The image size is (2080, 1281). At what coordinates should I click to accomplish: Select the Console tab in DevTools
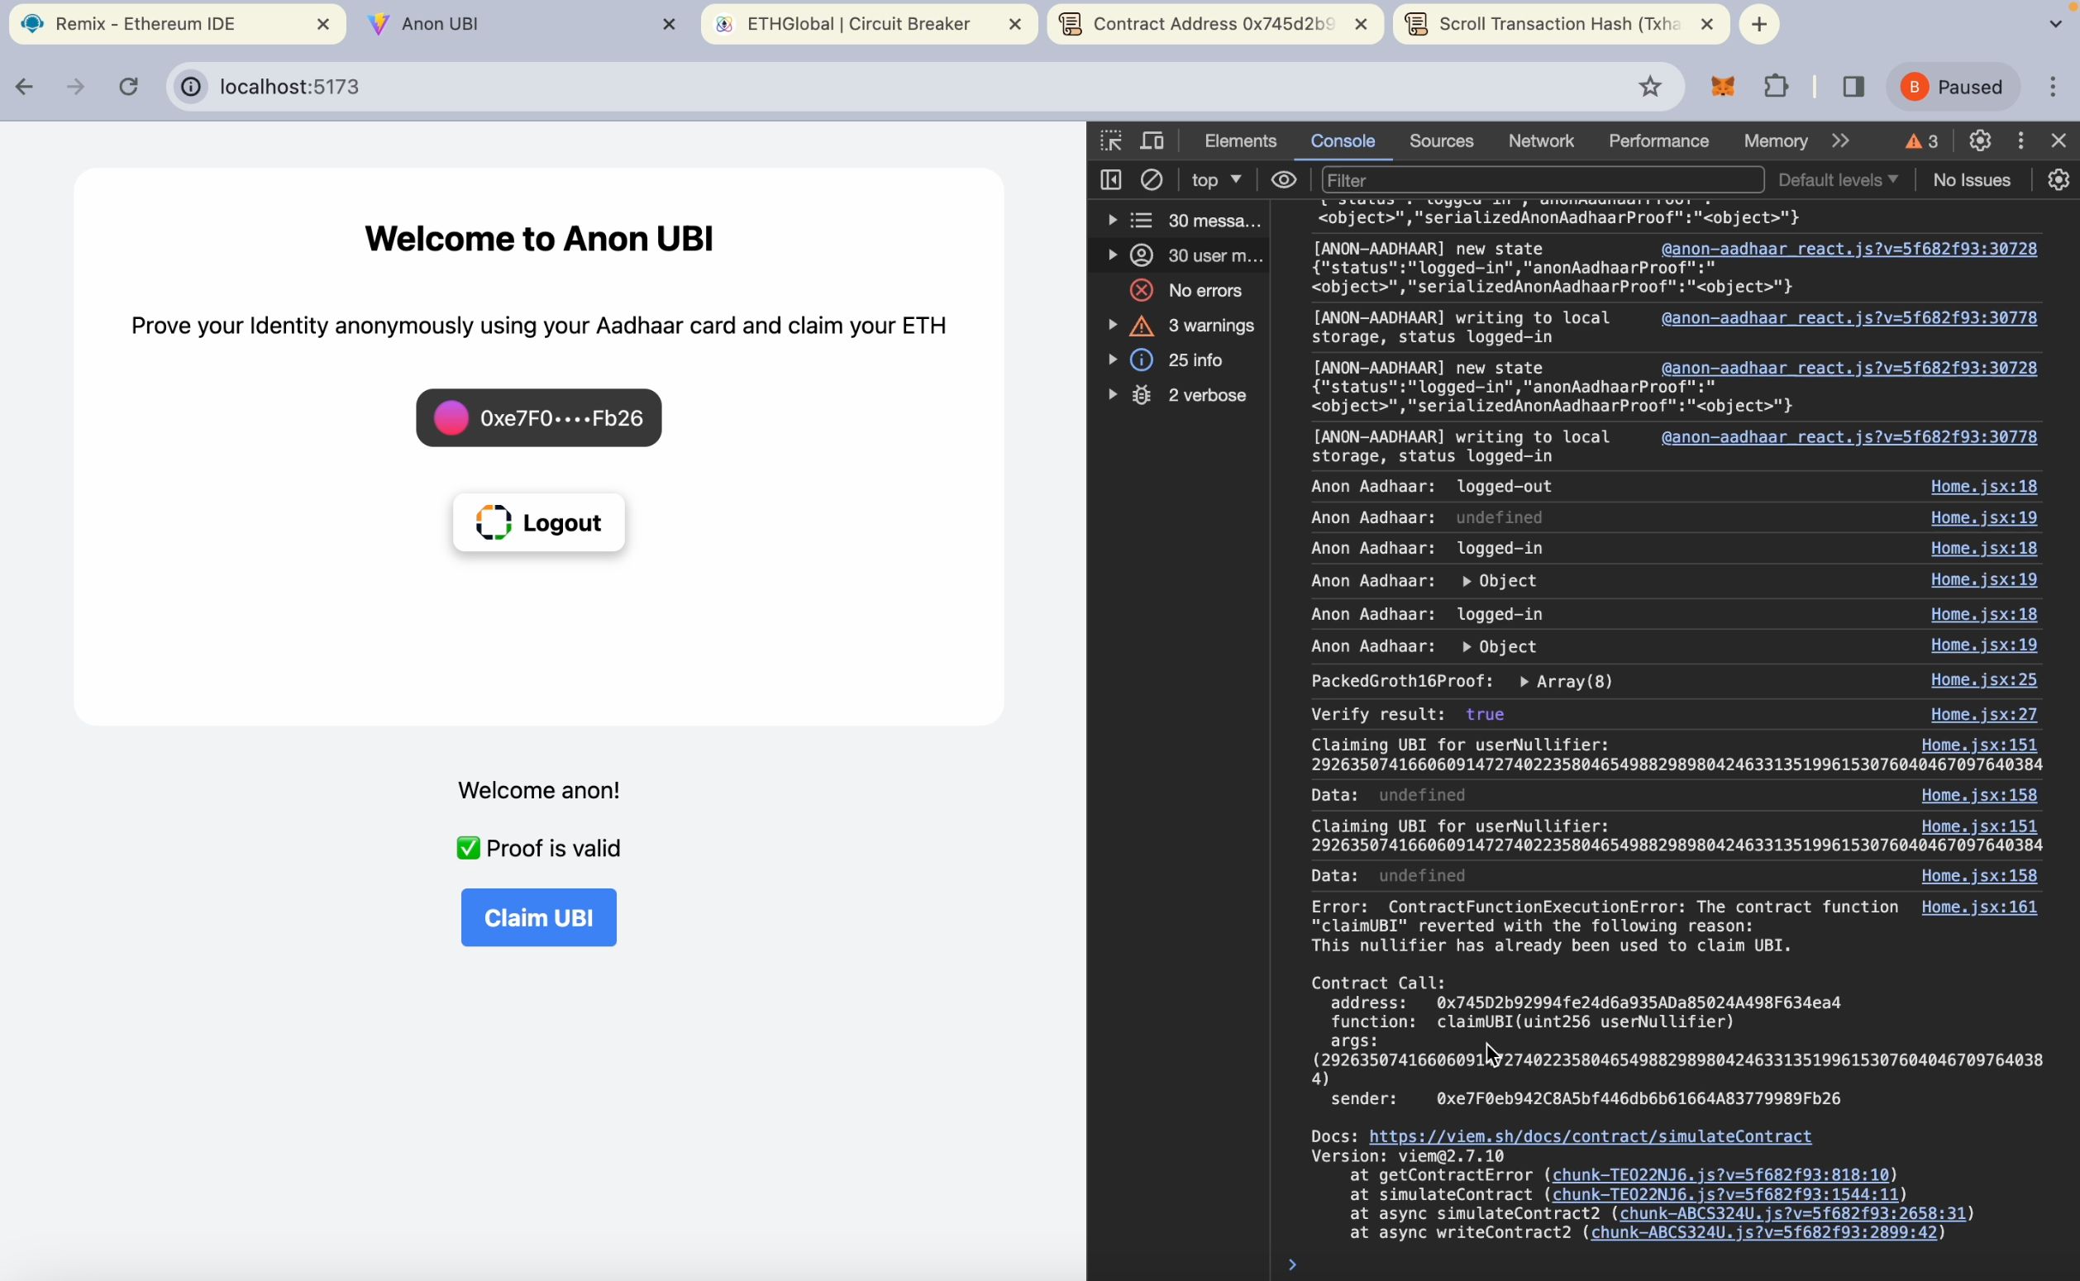[x=1342, y=140]
